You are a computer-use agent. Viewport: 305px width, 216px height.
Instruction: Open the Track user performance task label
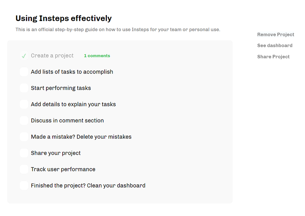63,169
